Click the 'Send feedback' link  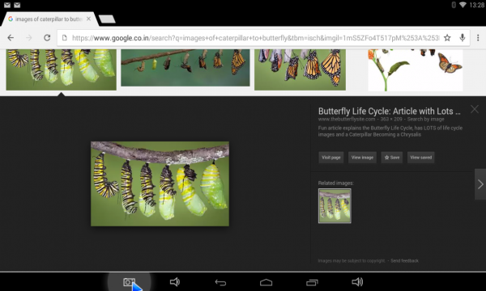pyautogui.click(x=404, y=261)
